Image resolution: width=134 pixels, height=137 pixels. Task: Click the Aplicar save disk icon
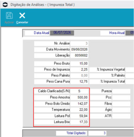[9, 16]
